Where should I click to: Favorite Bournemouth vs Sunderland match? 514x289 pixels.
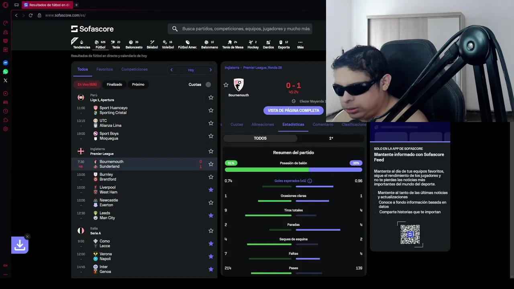[x=211, y=164]
